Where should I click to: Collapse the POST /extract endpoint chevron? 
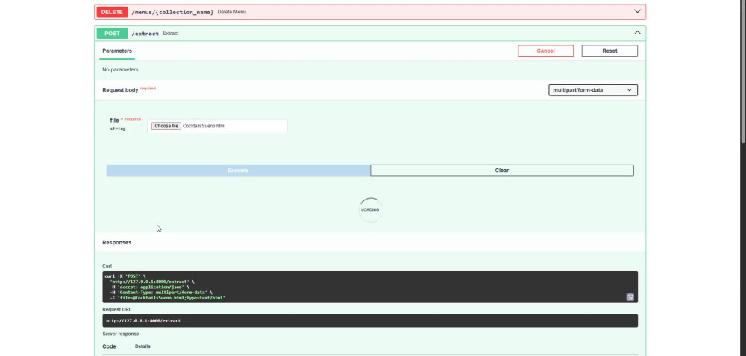pos(637,33)
